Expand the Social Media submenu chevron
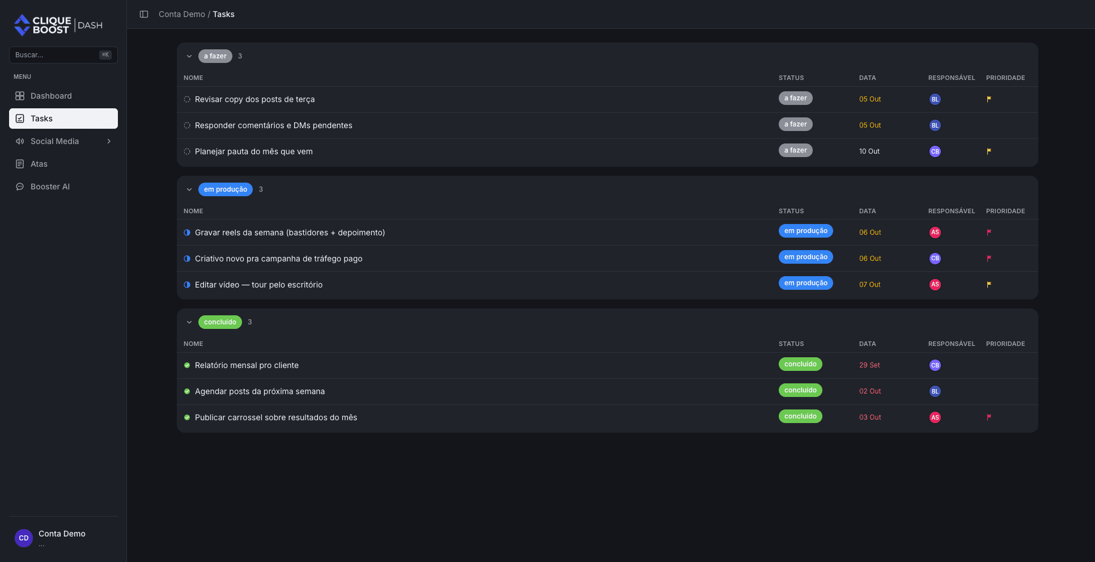 tap(109, 141)
